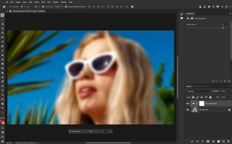
Task: Select the Eraser tool
Action: pos(2,64)
